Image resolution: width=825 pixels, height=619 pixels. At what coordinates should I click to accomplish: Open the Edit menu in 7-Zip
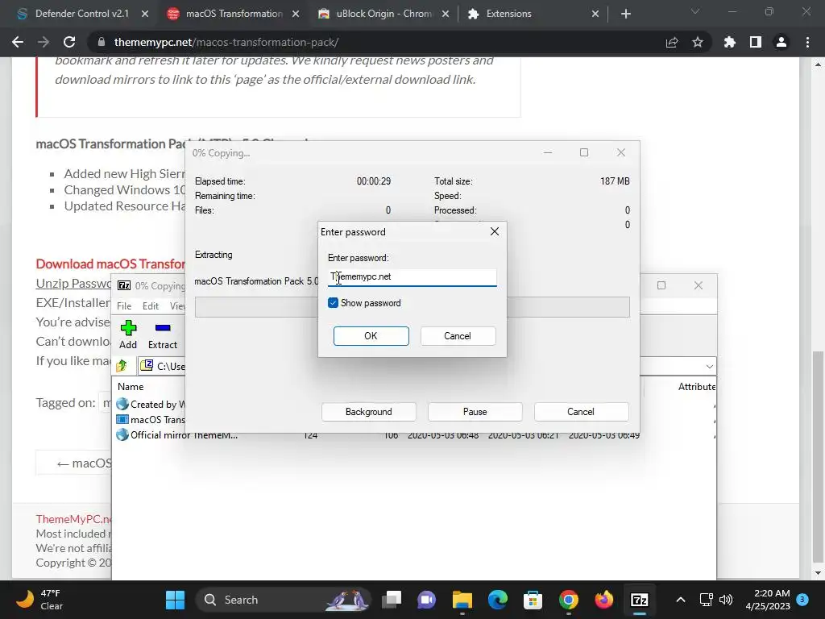click(x=151, y=305)
